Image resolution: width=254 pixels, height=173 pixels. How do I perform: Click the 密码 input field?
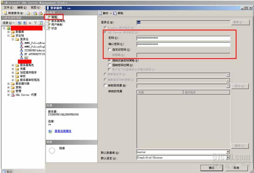point(183,38)
